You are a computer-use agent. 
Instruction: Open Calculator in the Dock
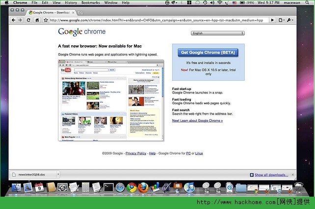click(x=85, y=188)
